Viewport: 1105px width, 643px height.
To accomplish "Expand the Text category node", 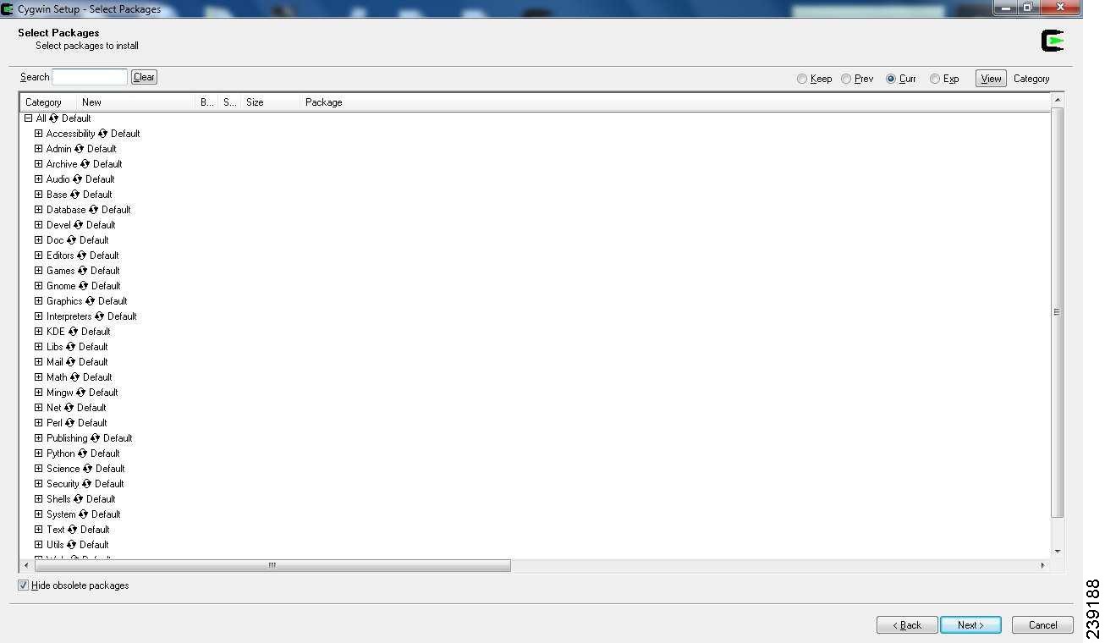I will 38,530.
